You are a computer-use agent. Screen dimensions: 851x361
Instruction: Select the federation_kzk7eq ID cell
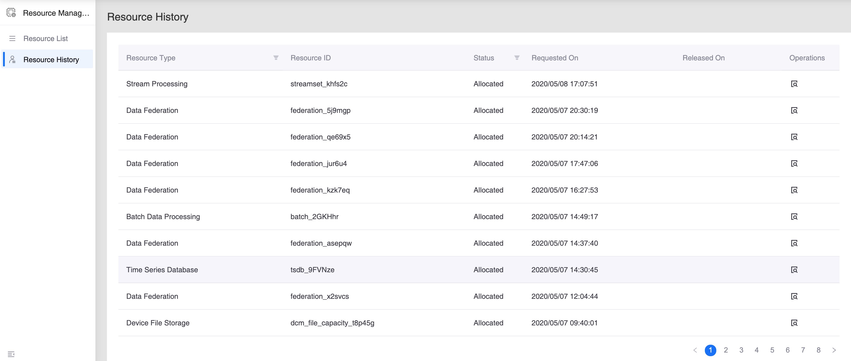(320, 190)
